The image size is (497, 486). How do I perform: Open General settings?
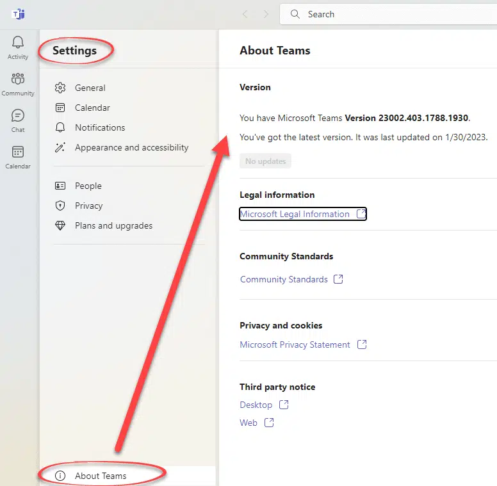90,88
